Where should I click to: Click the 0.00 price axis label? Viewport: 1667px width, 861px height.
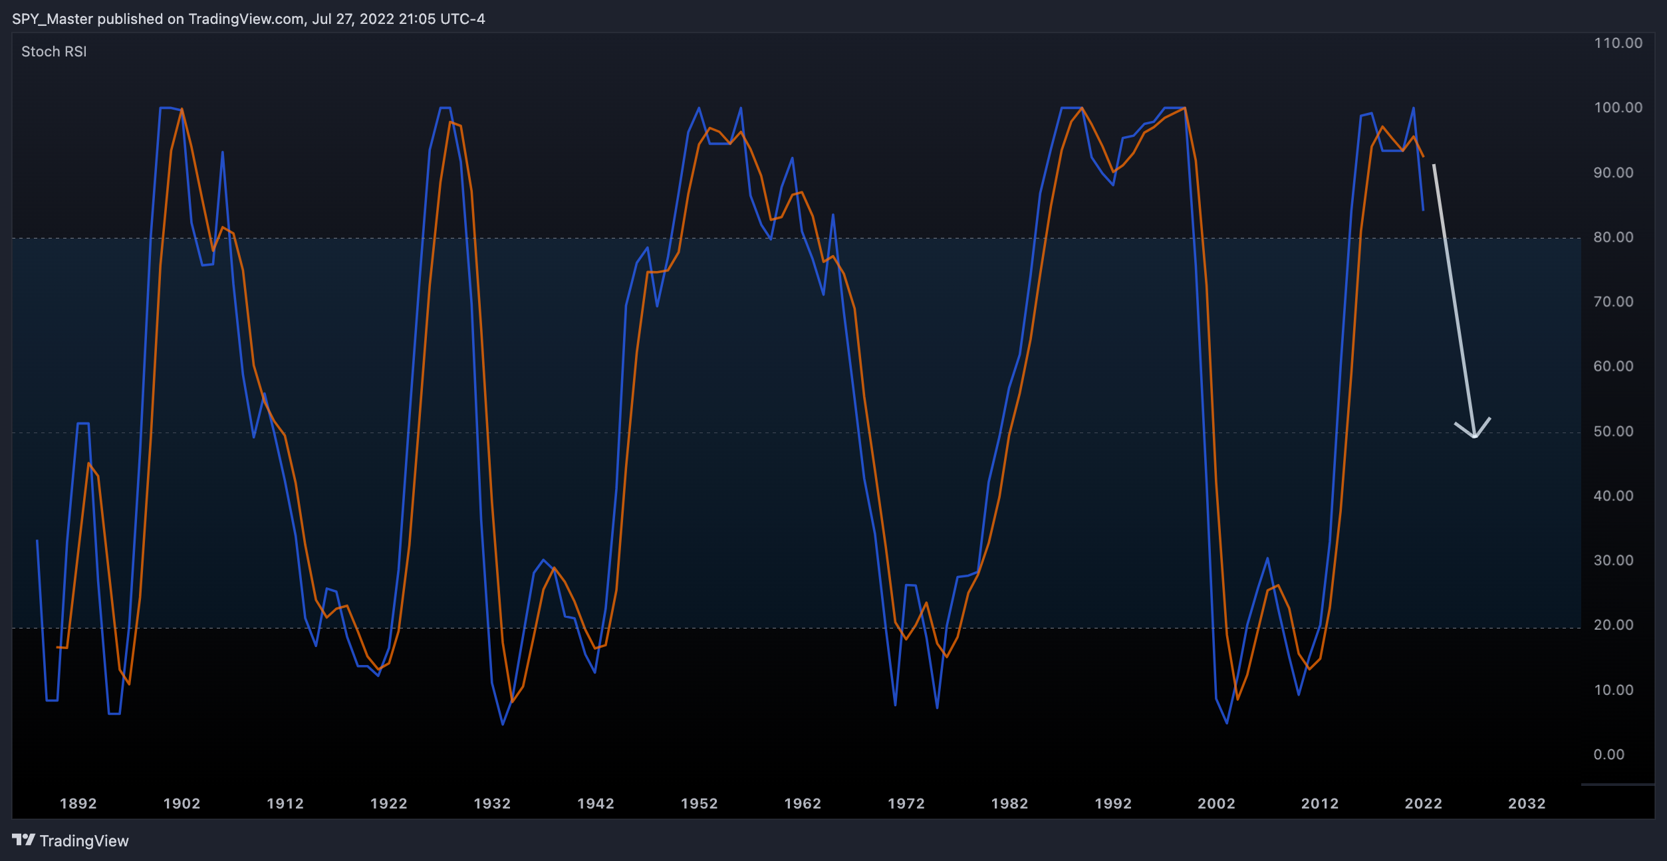pyautogui.click(x=1608, y=754)
